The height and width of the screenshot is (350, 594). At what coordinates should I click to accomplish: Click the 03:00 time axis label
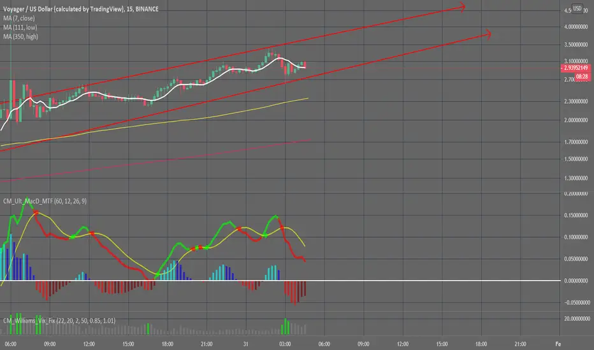(285, 344)
